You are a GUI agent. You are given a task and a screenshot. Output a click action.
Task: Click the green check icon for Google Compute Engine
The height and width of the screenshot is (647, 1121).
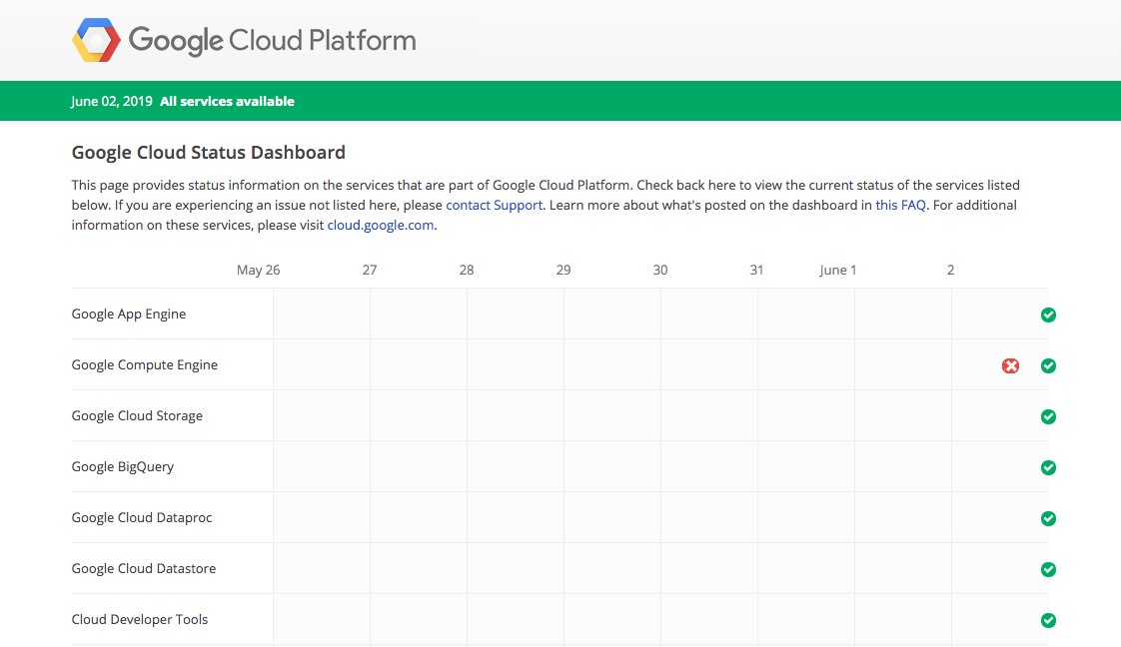tap(1048, 365)
